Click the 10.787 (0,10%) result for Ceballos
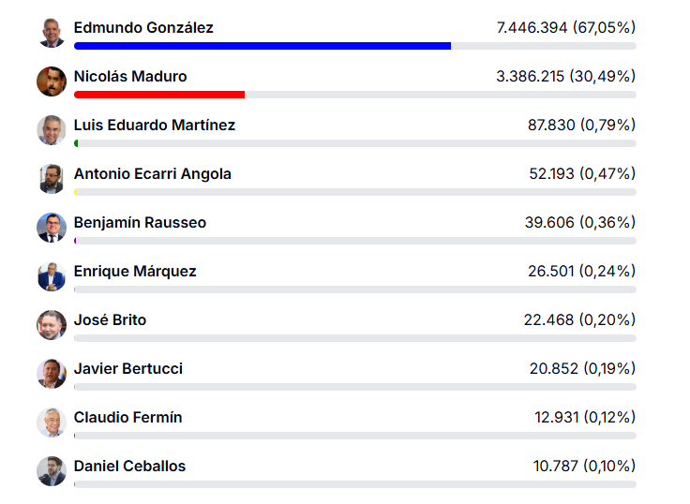 [584, 466]
